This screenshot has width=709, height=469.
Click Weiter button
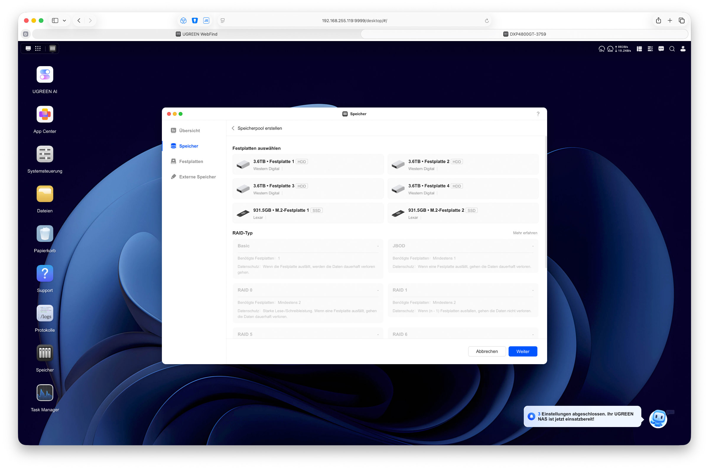523,351
